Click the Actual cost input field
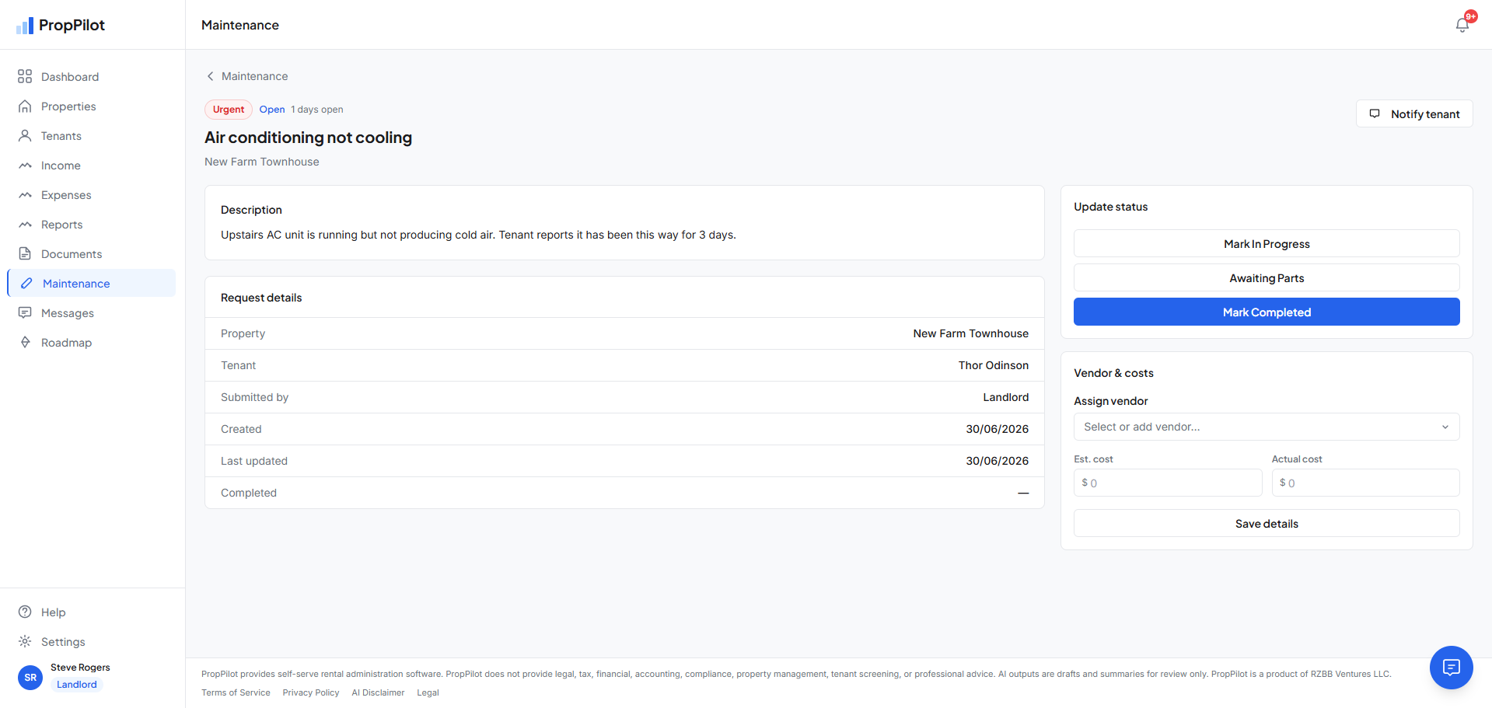Screen dimensions: 1492x708 pos(1365,483)
